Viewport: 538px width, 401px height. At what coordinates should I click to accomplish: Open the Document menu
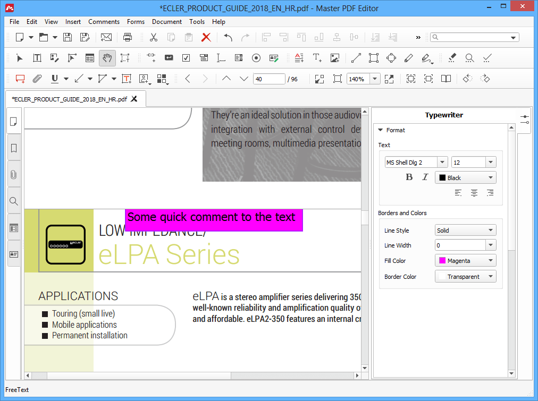coord(167,22)
